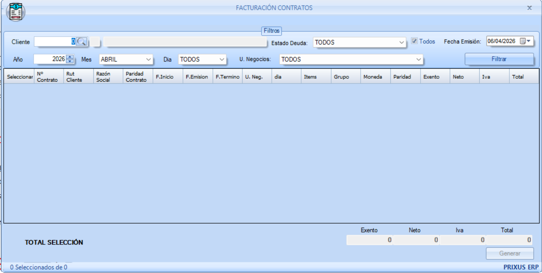Click the F.Emision column header
This screenshot has height=273, width=542.
197,77
